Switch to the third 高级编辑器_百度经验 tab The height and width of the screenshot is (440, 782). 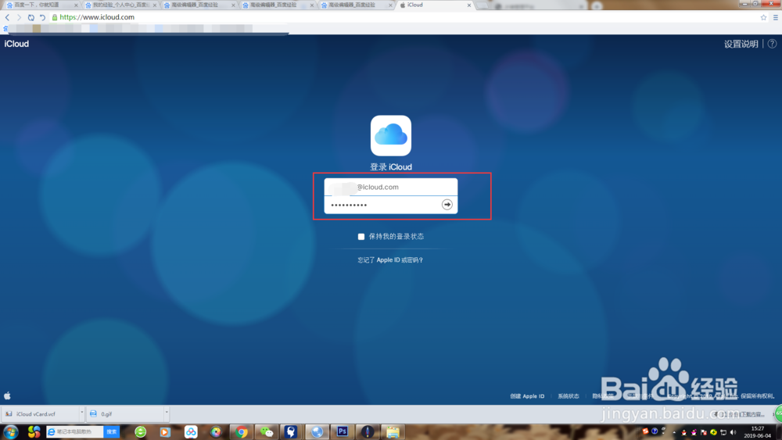356,5
